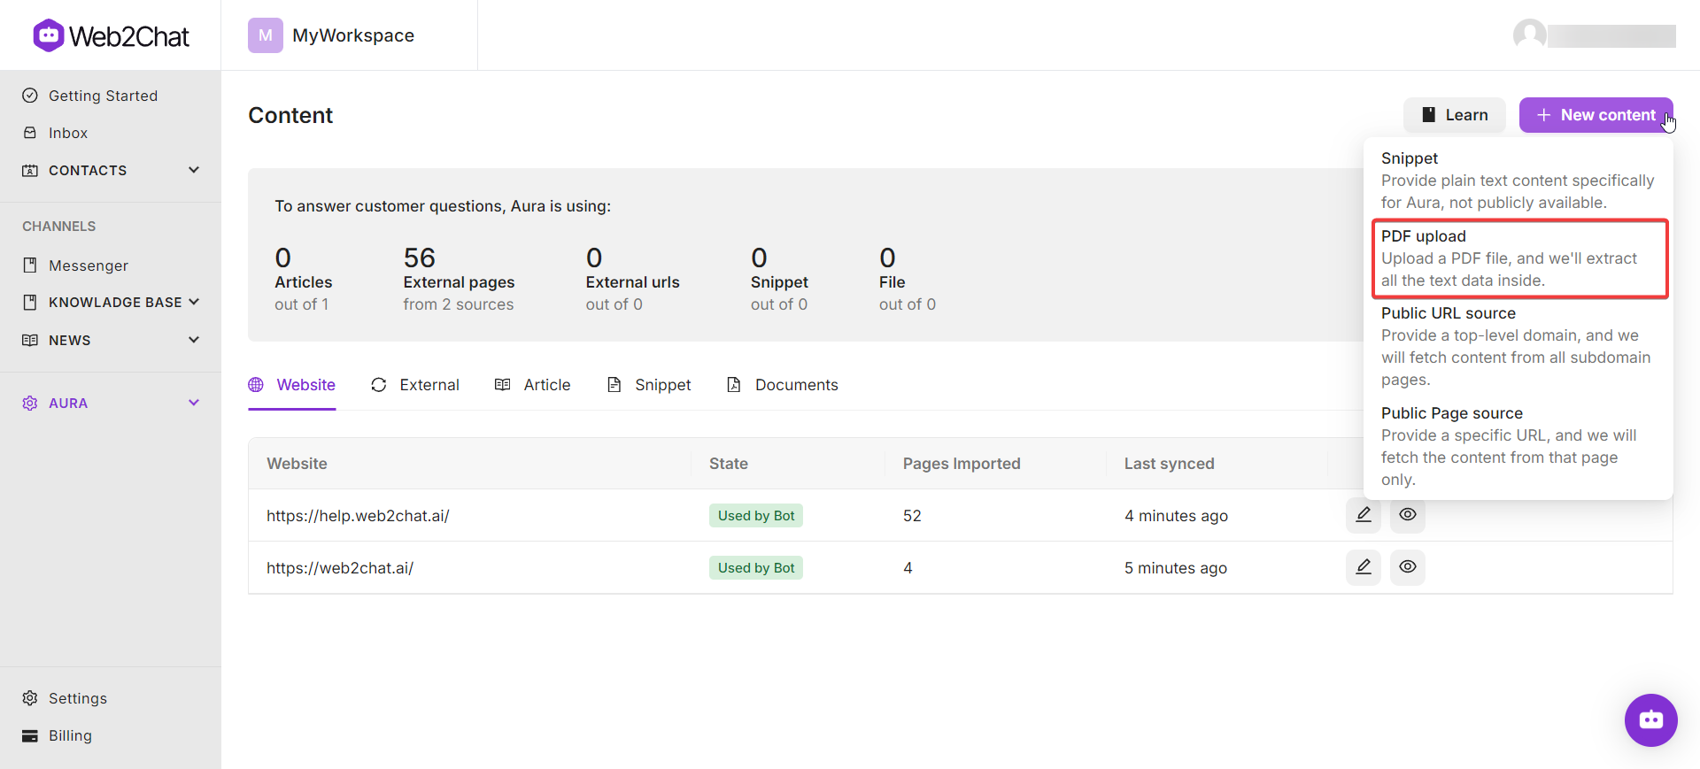Select Public Page source option
The image size is (1700, 769).
click(1518, 447)
